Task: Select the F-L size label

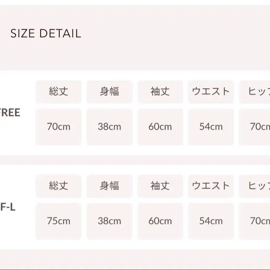Action: click(8, 208)
